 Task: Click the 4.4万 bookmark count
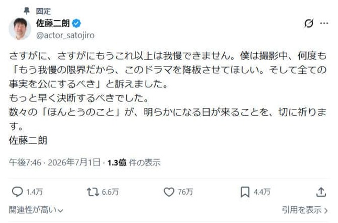coord(262,192)
